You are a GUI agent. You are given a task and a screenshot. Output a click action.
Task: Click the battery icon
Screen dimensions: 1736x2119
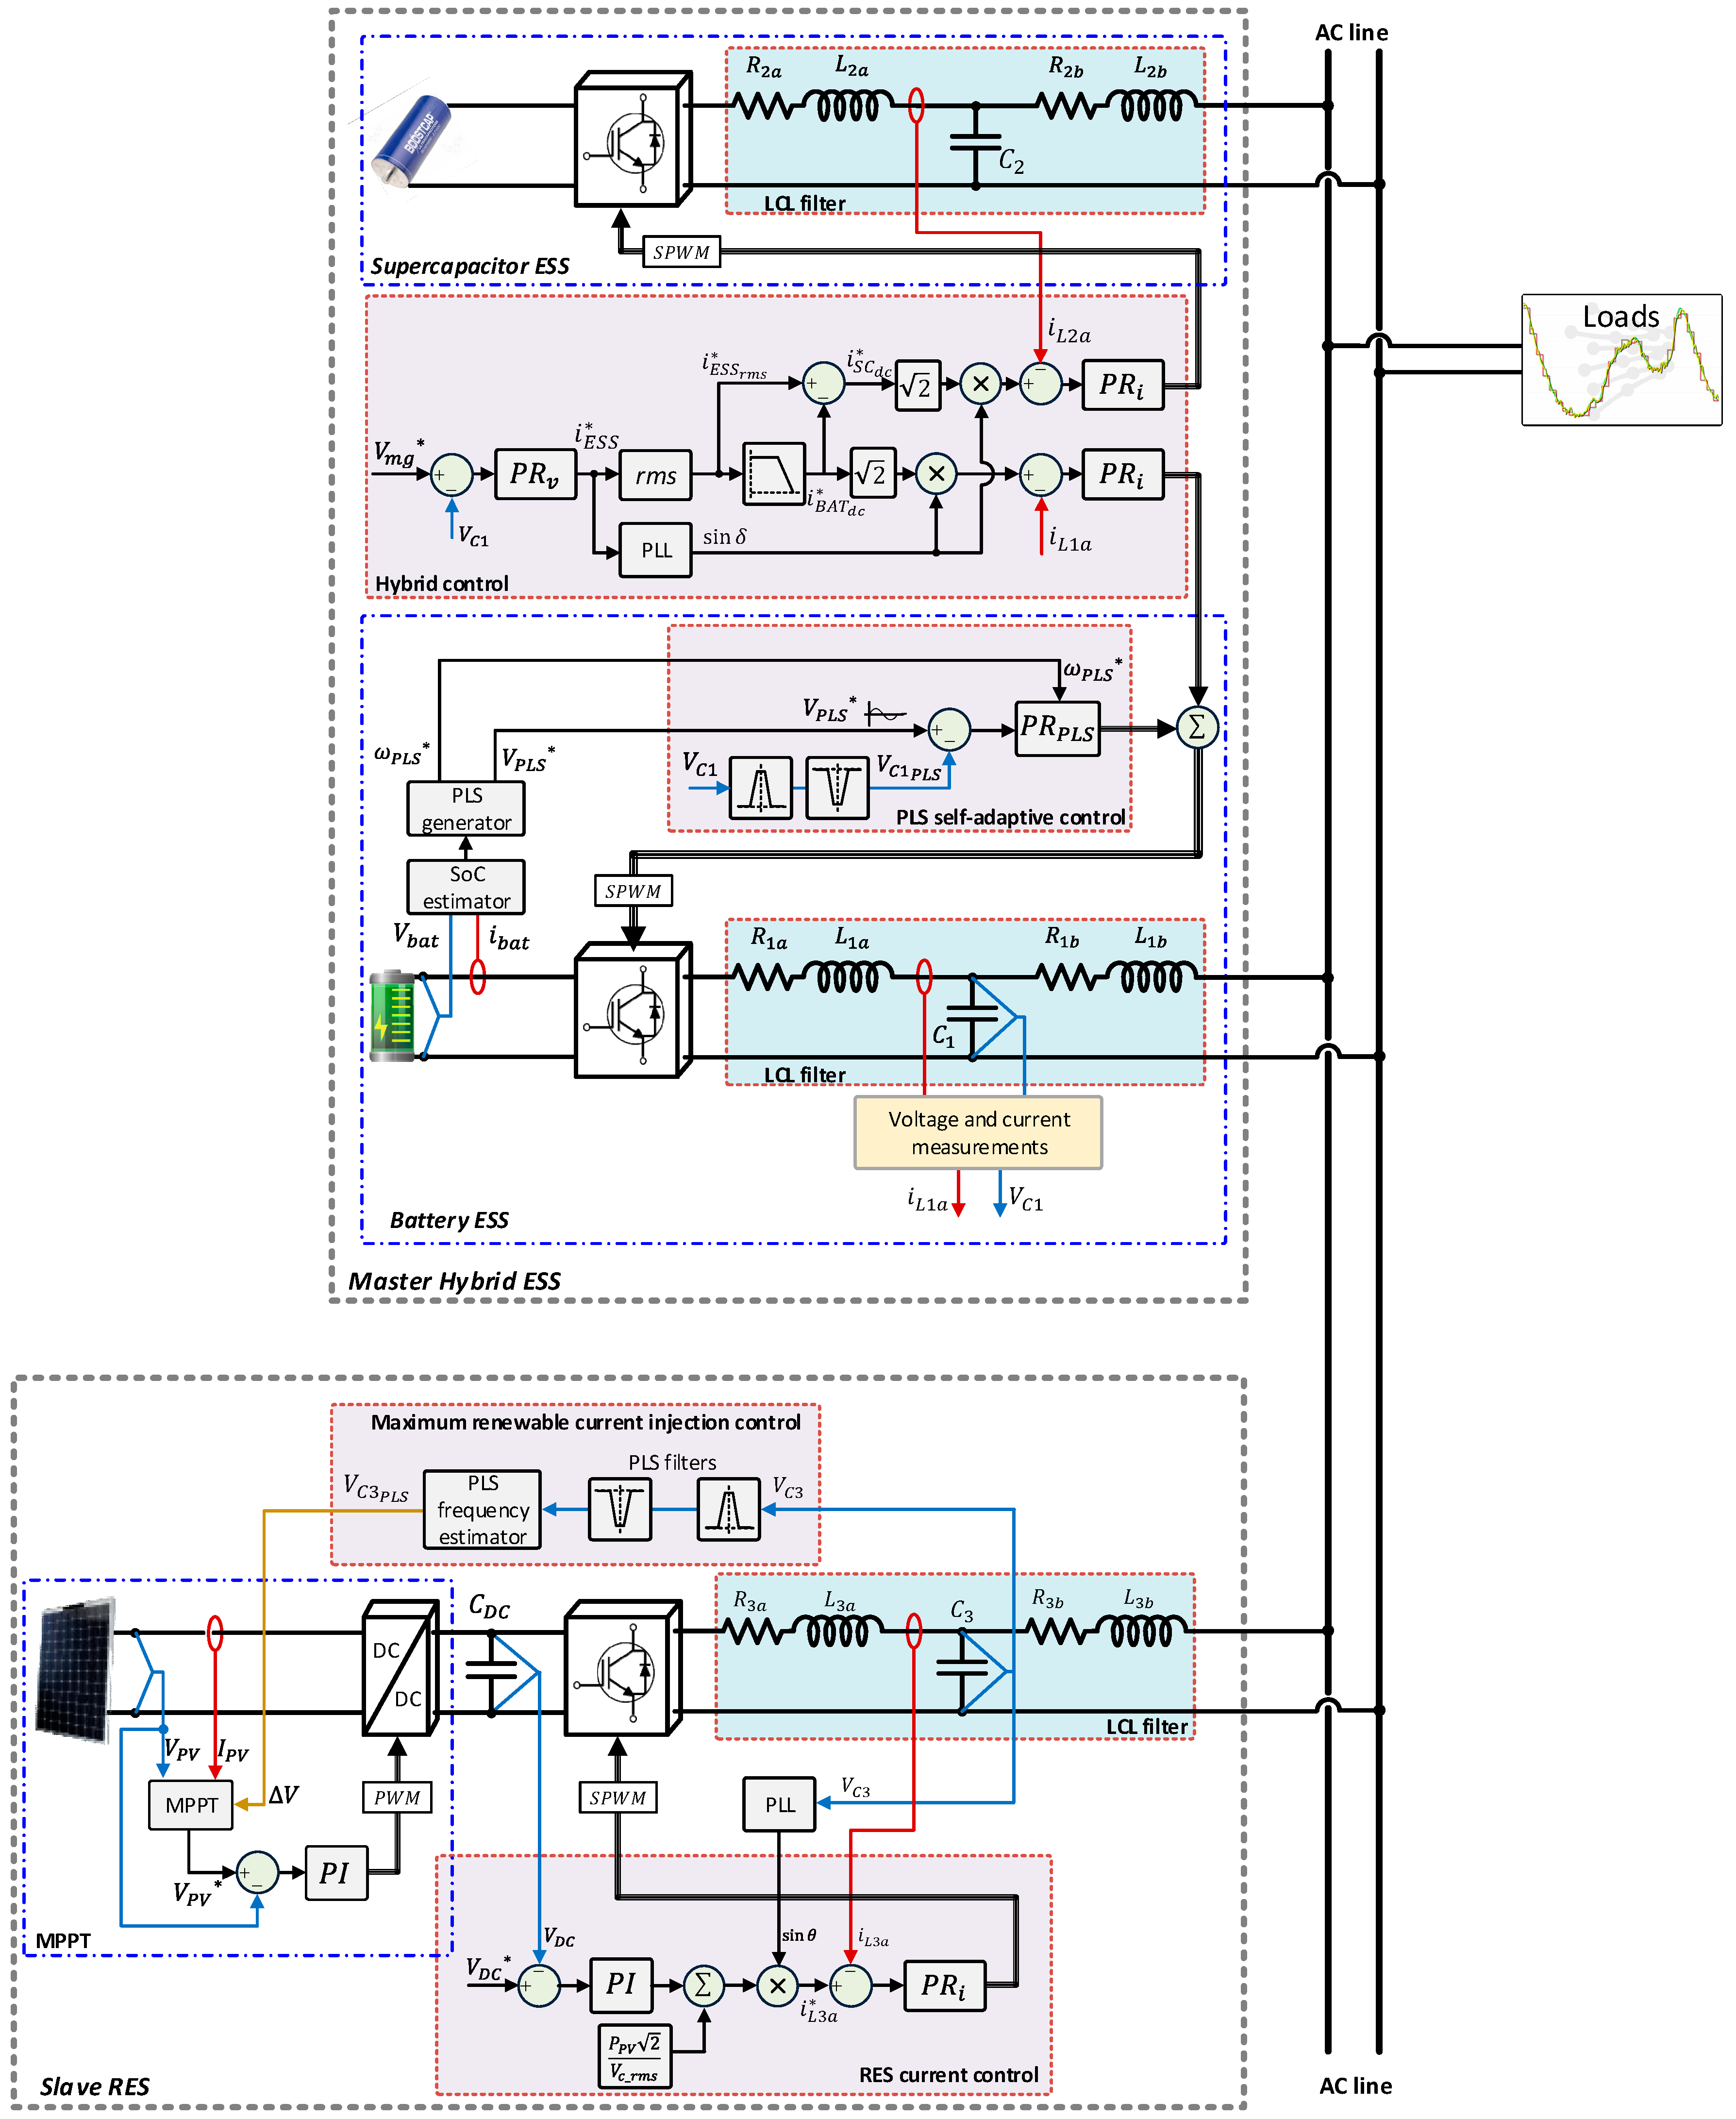(392, 1015)
